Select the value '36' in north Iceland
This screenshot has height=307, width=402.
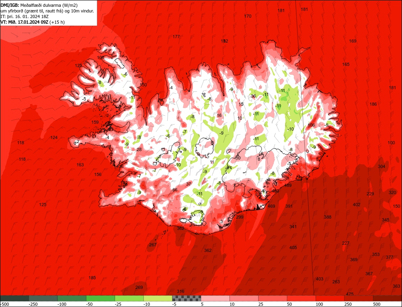click(x=253, y=96)
